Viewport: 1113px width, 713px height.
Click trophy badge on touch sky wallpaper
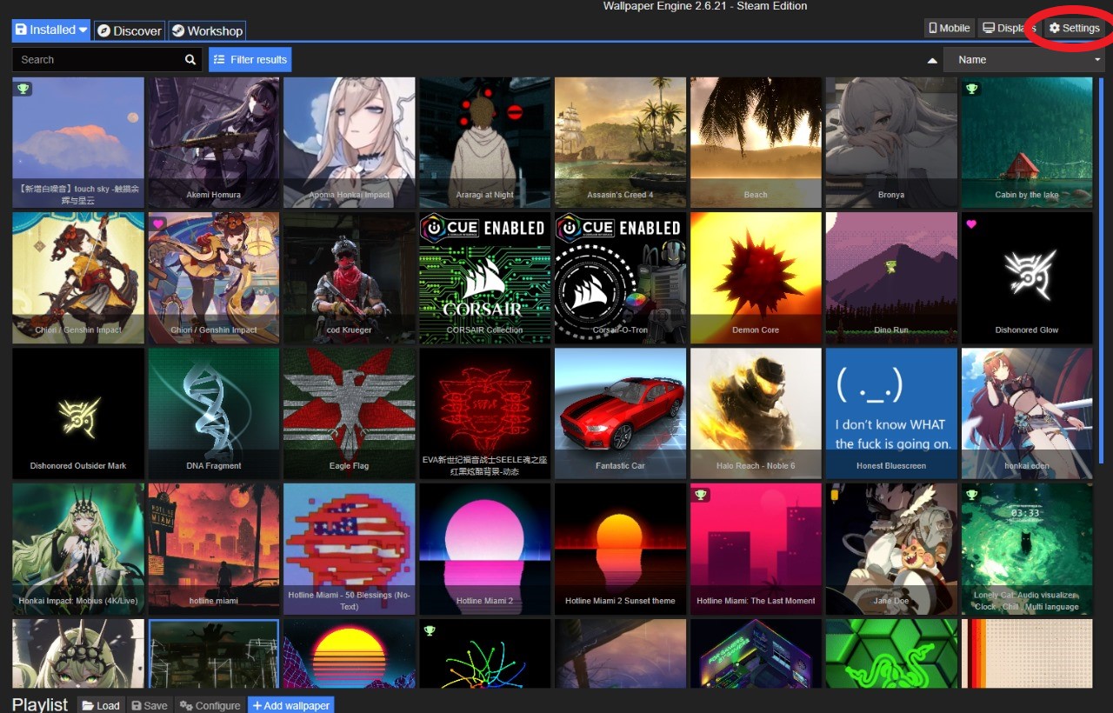tap(23, 89)
